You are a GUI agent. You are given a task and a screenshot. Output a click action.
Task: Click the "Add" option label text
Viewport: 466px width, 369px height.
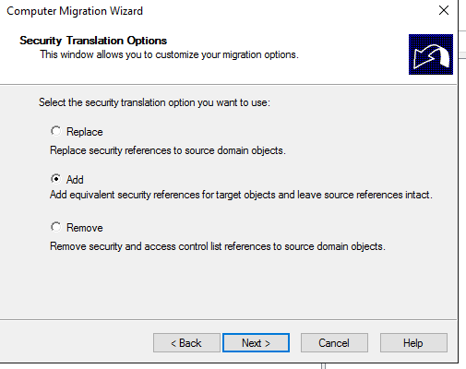click(x=75, y=180)
